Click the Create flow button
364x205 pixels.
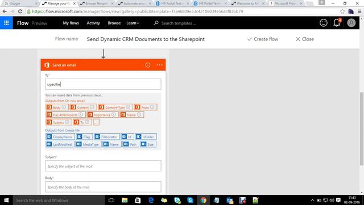(263, 39)
